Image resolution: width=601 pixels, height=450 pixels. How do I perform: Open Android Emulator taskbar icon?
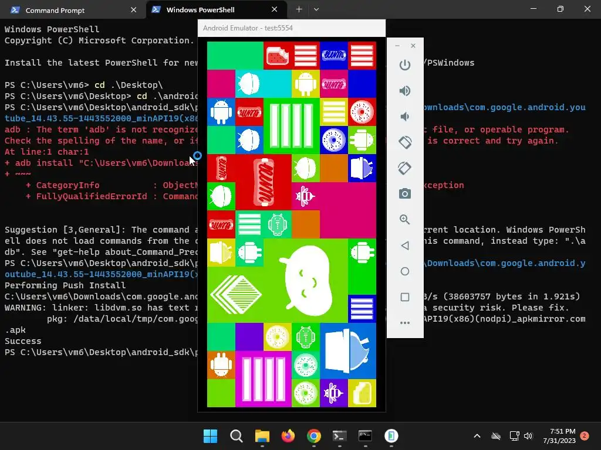click(x=391, y=436)
